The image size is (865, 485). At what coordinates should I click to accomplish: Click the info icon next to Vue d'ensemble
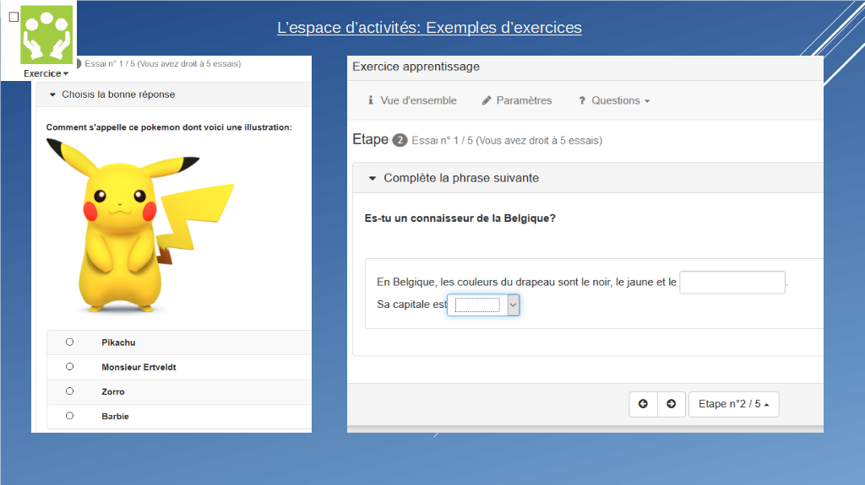(x=371, y=100)
